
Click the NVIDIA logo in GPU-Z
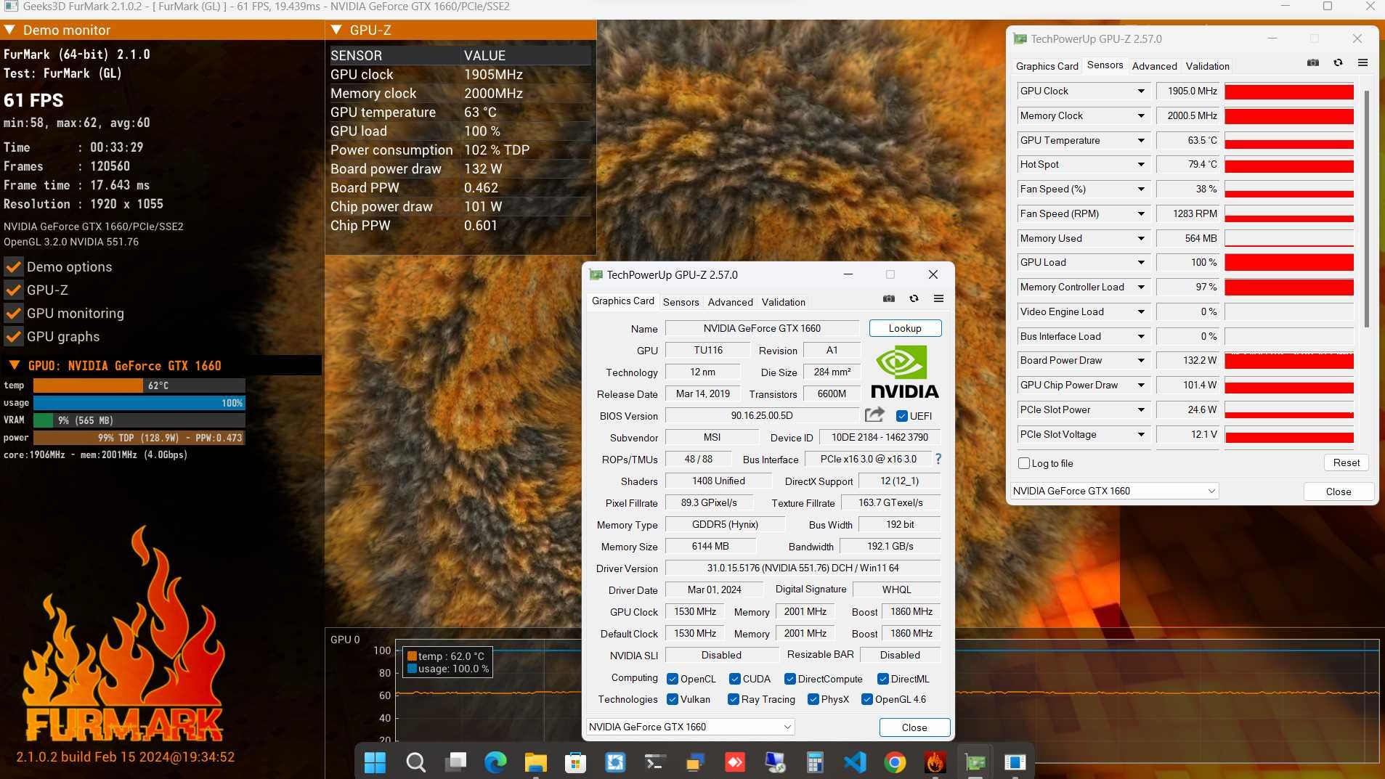pos(904,372)
